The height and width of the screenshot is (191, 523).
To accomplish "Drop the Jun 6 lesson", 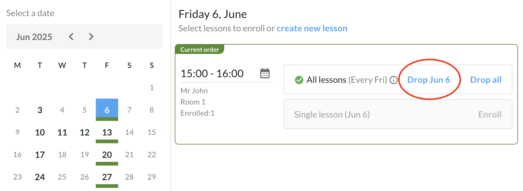I will pos(429,80).
